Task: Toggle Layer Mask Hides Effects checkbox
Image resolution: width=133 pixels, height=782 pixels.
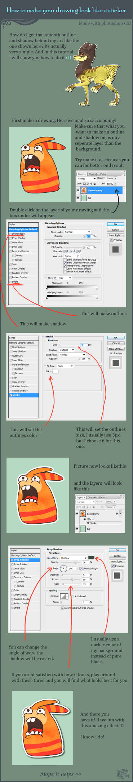Action: tap(65, 268)
